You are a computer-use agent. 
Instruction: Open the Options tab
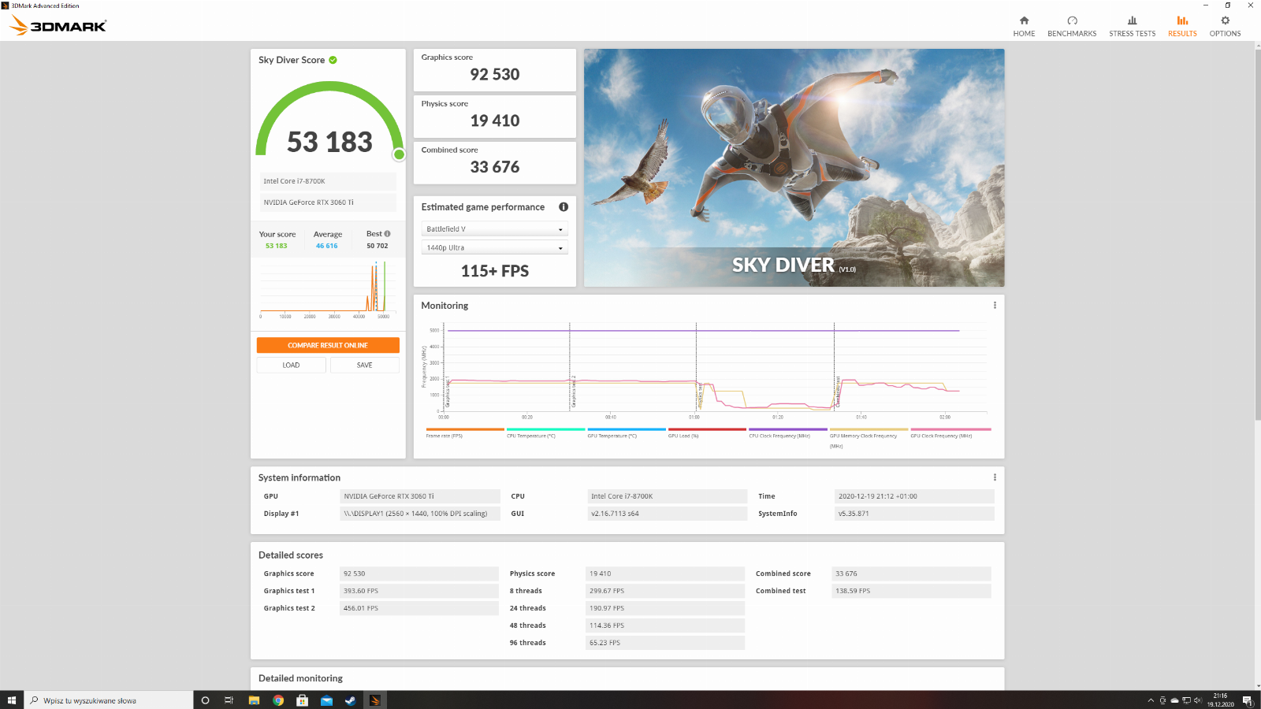(1225, 26)
